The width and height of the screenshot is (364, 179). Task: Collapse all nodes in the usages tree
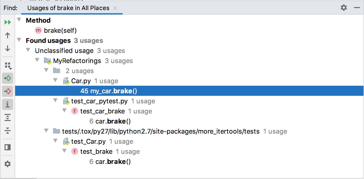click(x=8, y=131)
